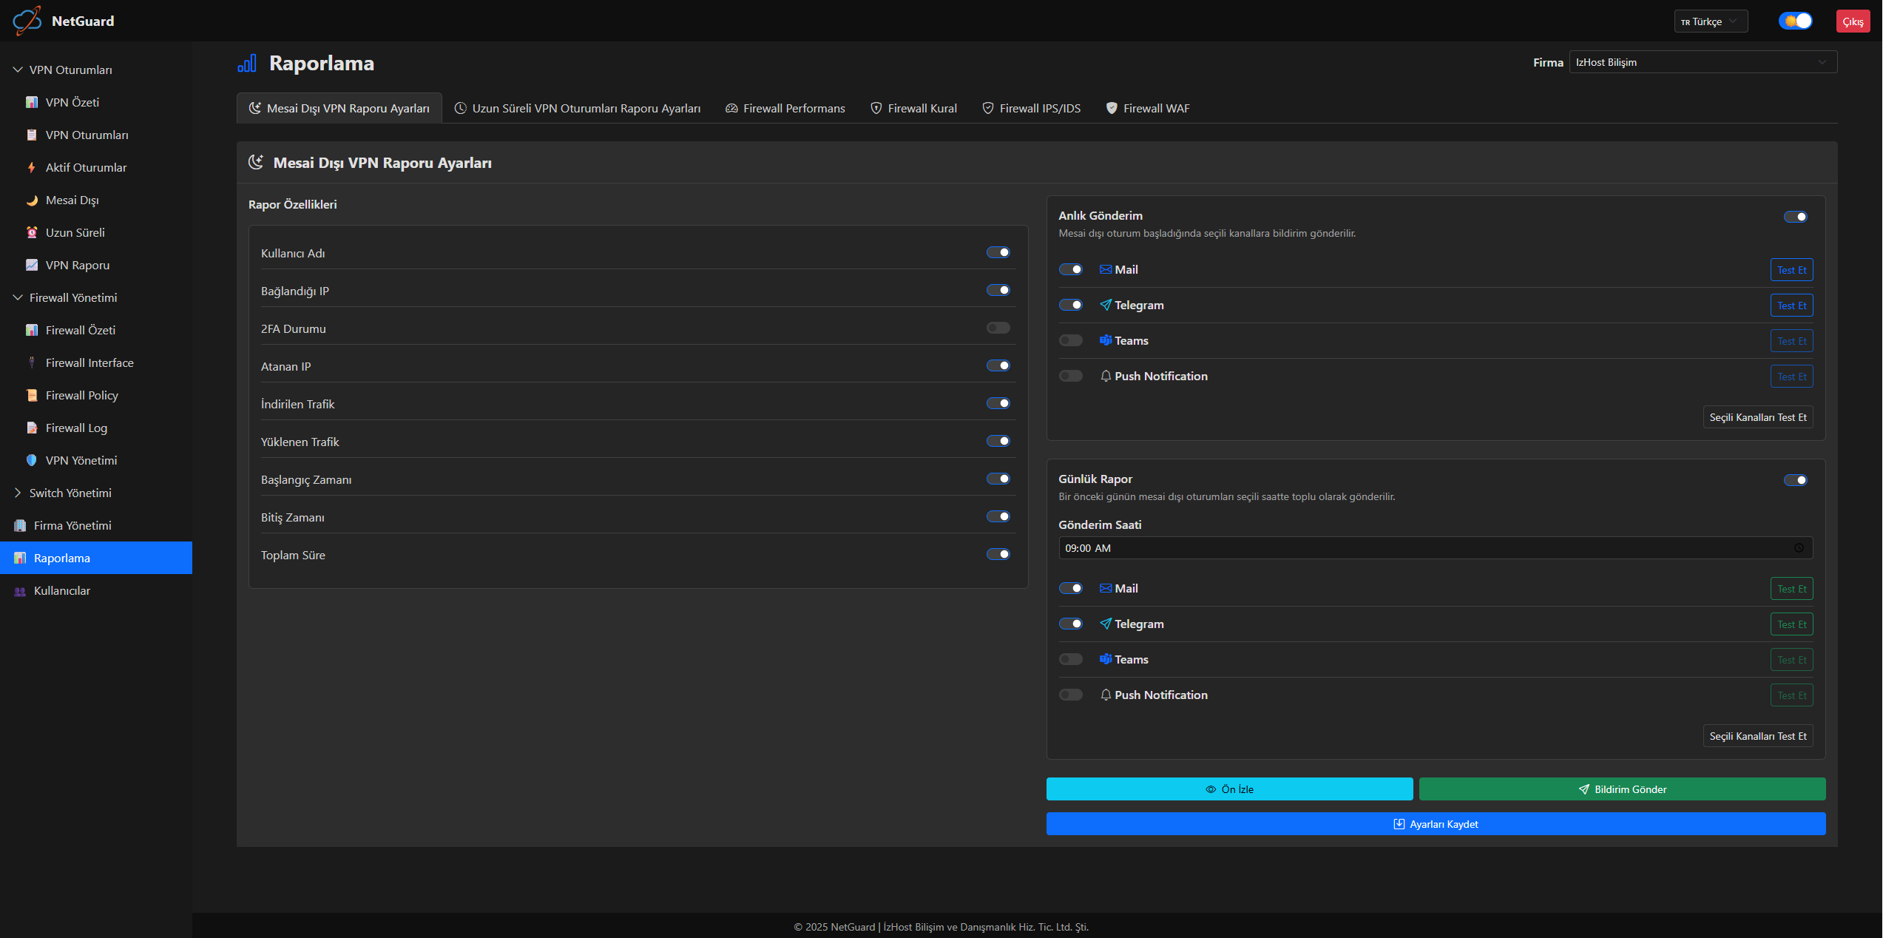The image size is (1883, 938).
Task: Click the Kullanıcılar people icon
Action: pyautogui.click(x=20, y=591)
